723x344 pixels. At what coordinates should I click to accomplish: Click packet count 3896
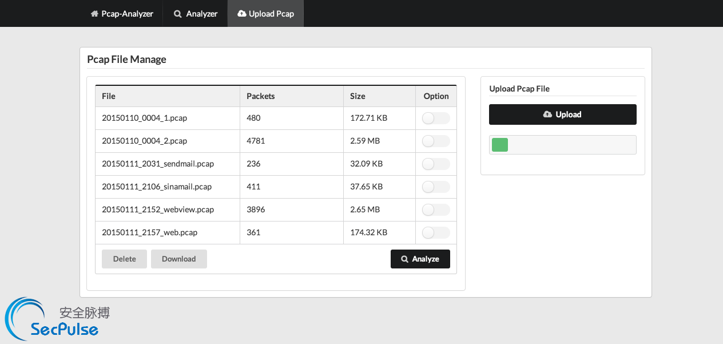(x=256, y=209)
